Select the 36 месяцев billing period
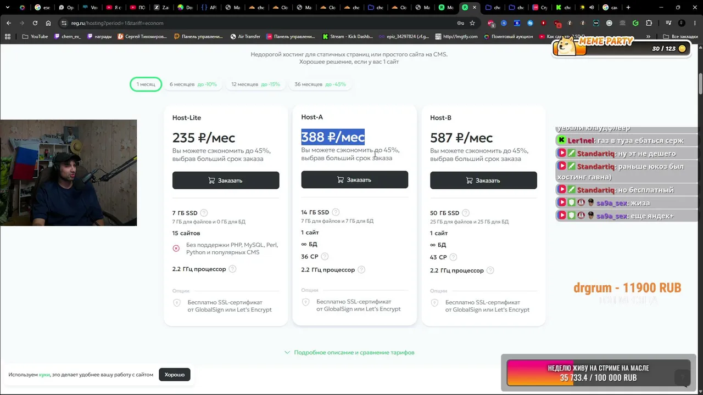Image resolution: width=703 pixels, height=395 pixels. (320, 84)
